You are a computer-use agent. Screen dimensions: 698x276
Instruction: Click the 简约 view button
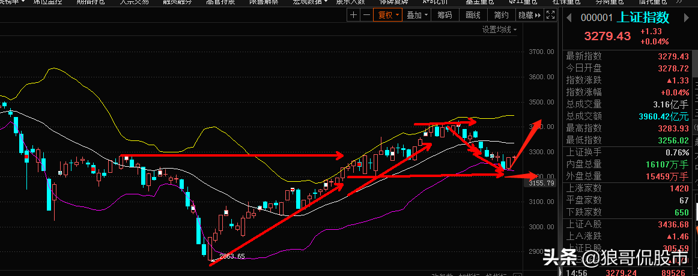coord(501,15)
